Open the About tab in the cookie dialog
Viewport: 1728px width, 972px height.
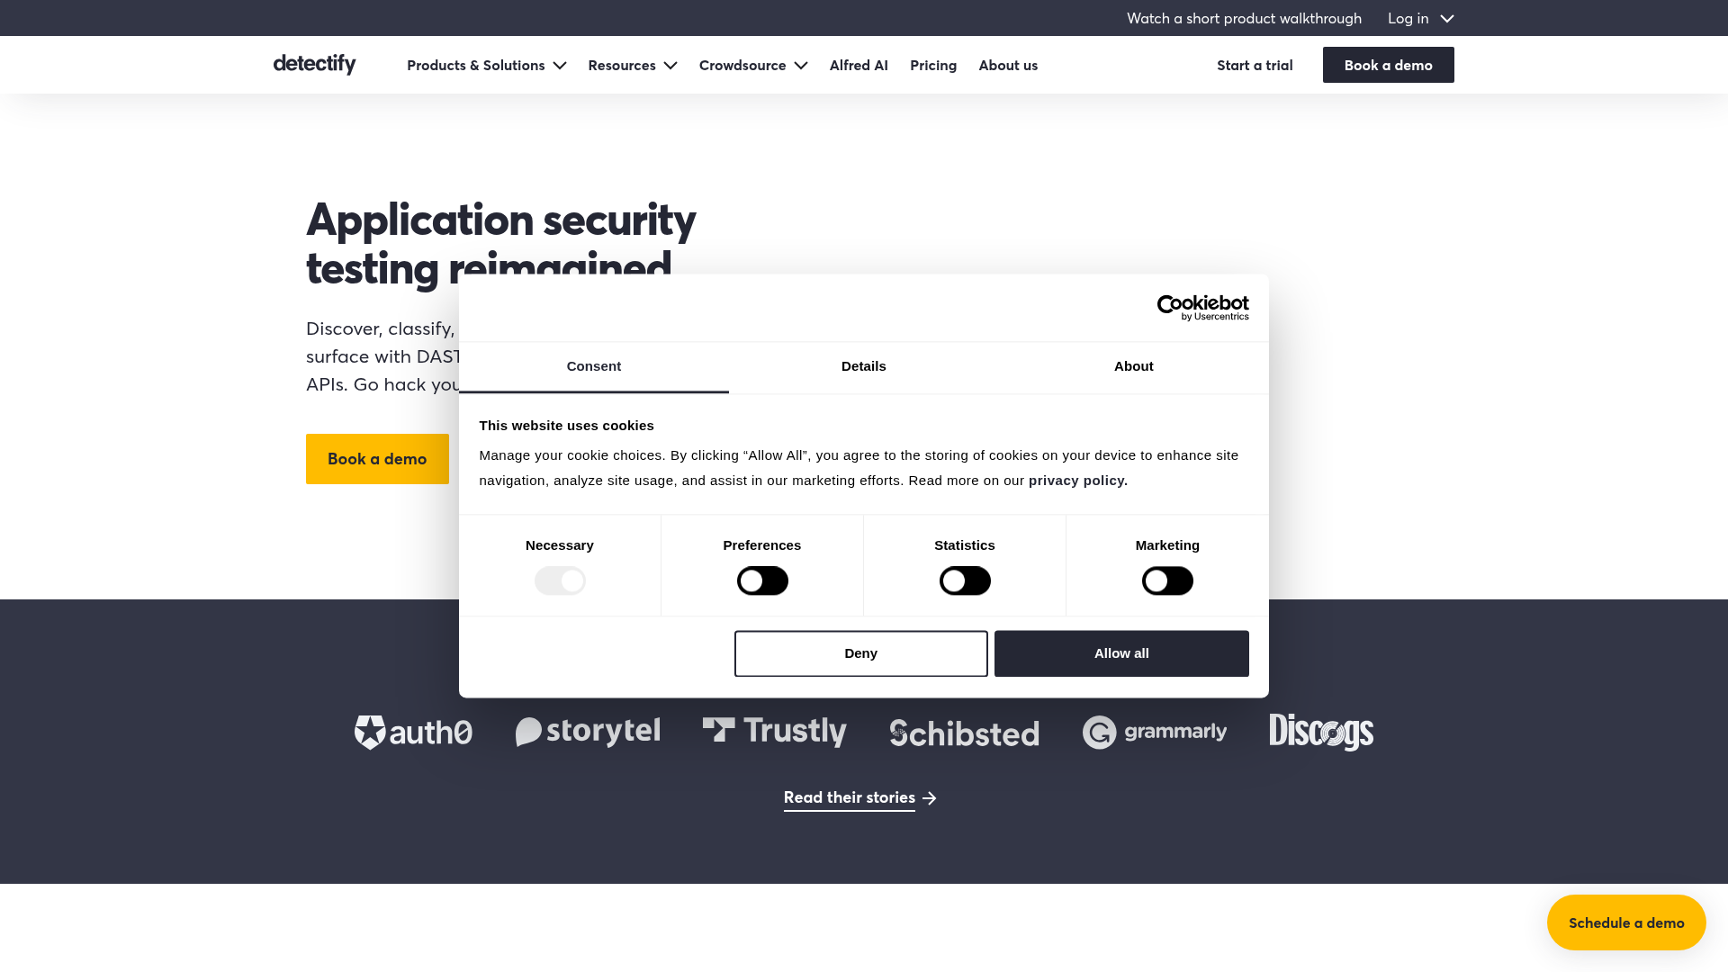tap(1133, 366)
